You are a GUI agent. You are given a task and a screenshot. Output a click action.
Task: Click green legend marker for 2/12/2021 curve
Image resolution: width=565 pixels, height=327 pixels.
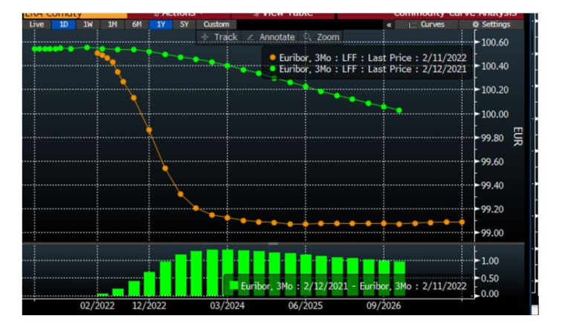tap(273, 68)
